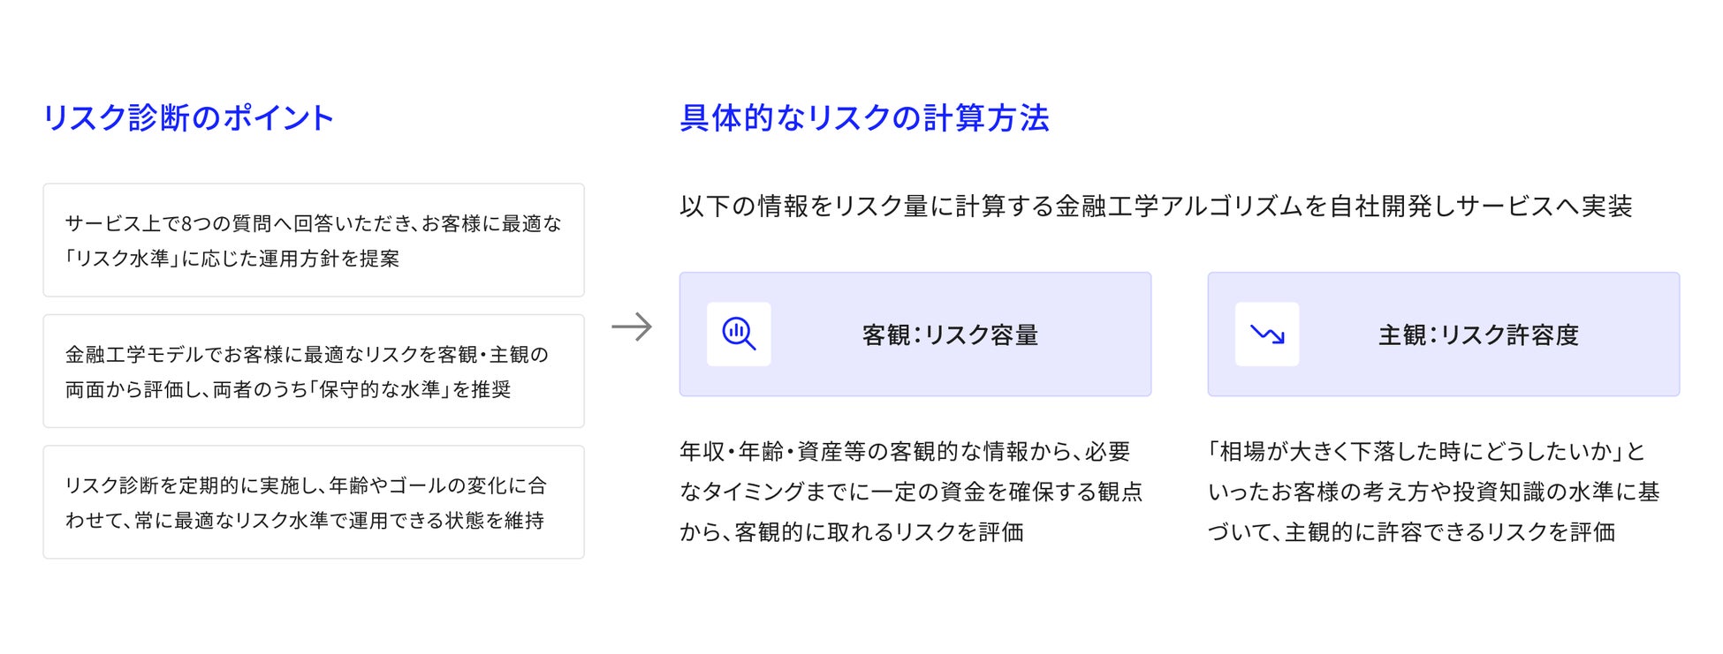Open the card about 8つの質問

[314, 240]
